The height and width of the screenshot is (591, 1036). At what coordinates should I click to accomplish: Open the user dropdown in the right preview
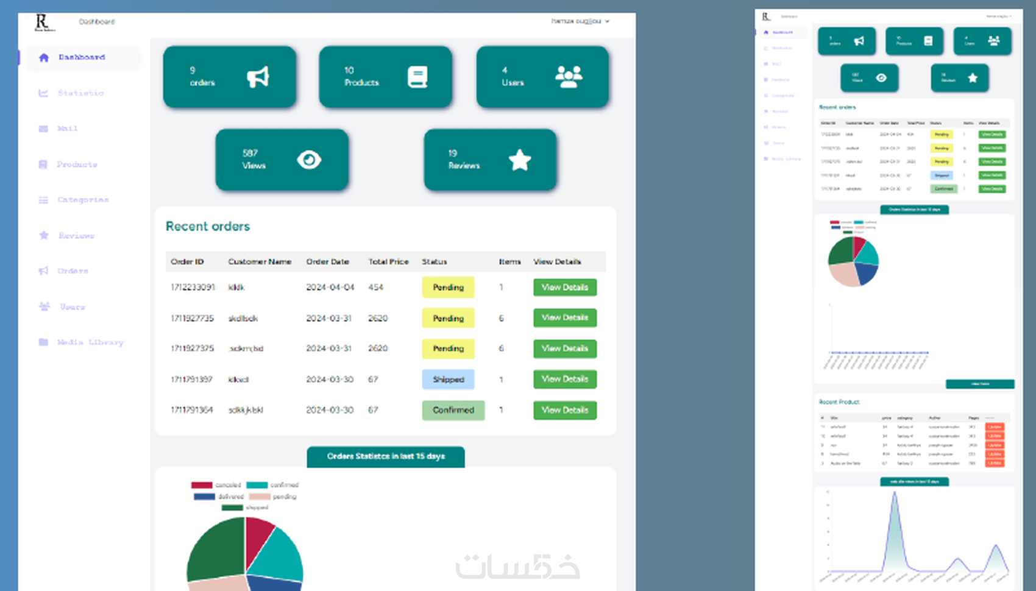pos(999,16)
